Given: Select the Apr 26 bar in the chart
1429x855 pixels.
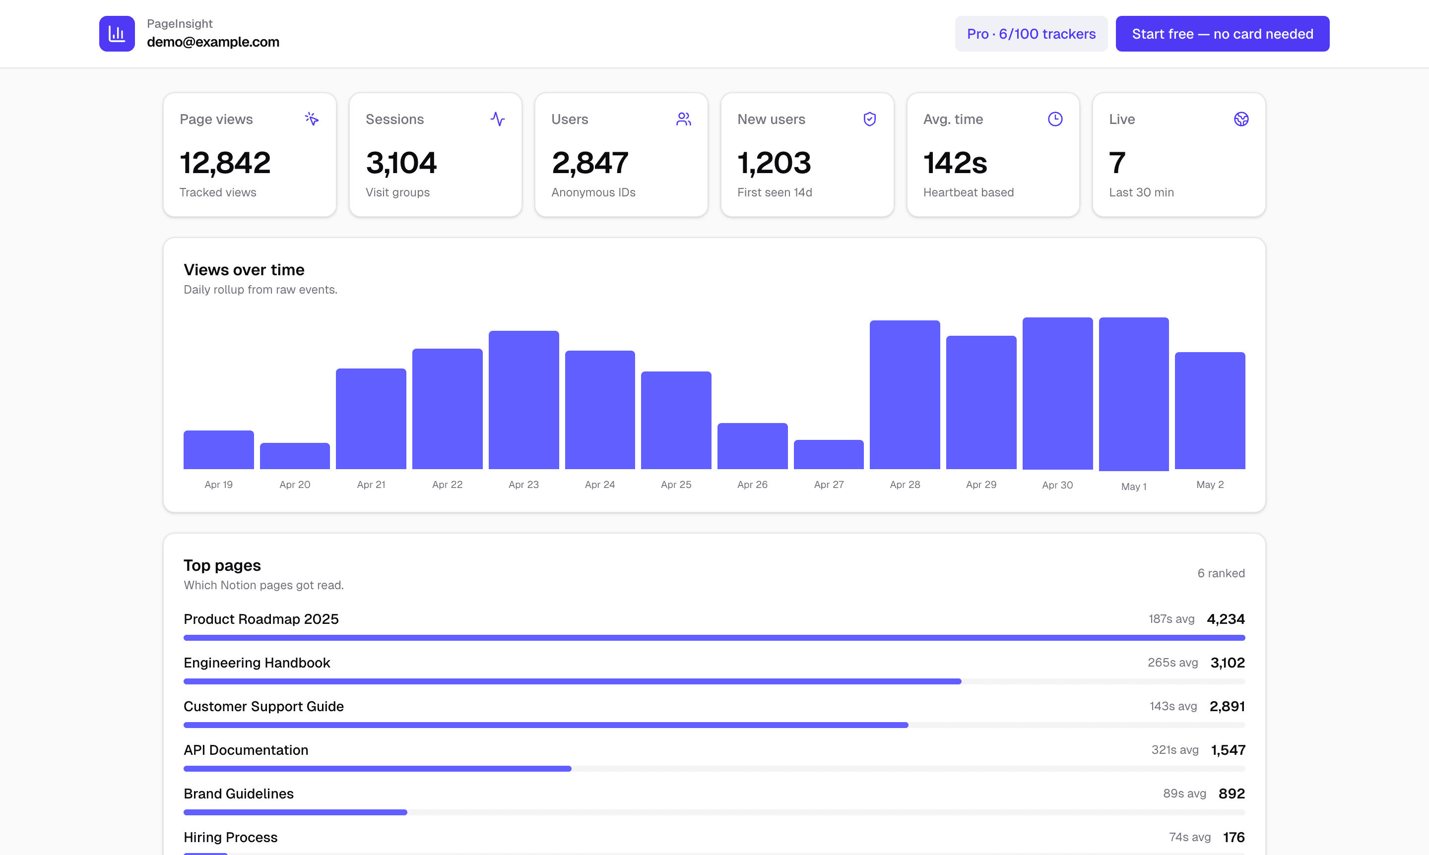Looking at the screenshot, I should [753, 446].
